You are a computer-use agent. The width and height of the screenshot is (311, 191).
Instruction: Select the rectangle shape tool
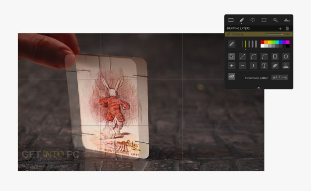pos(275,56)
